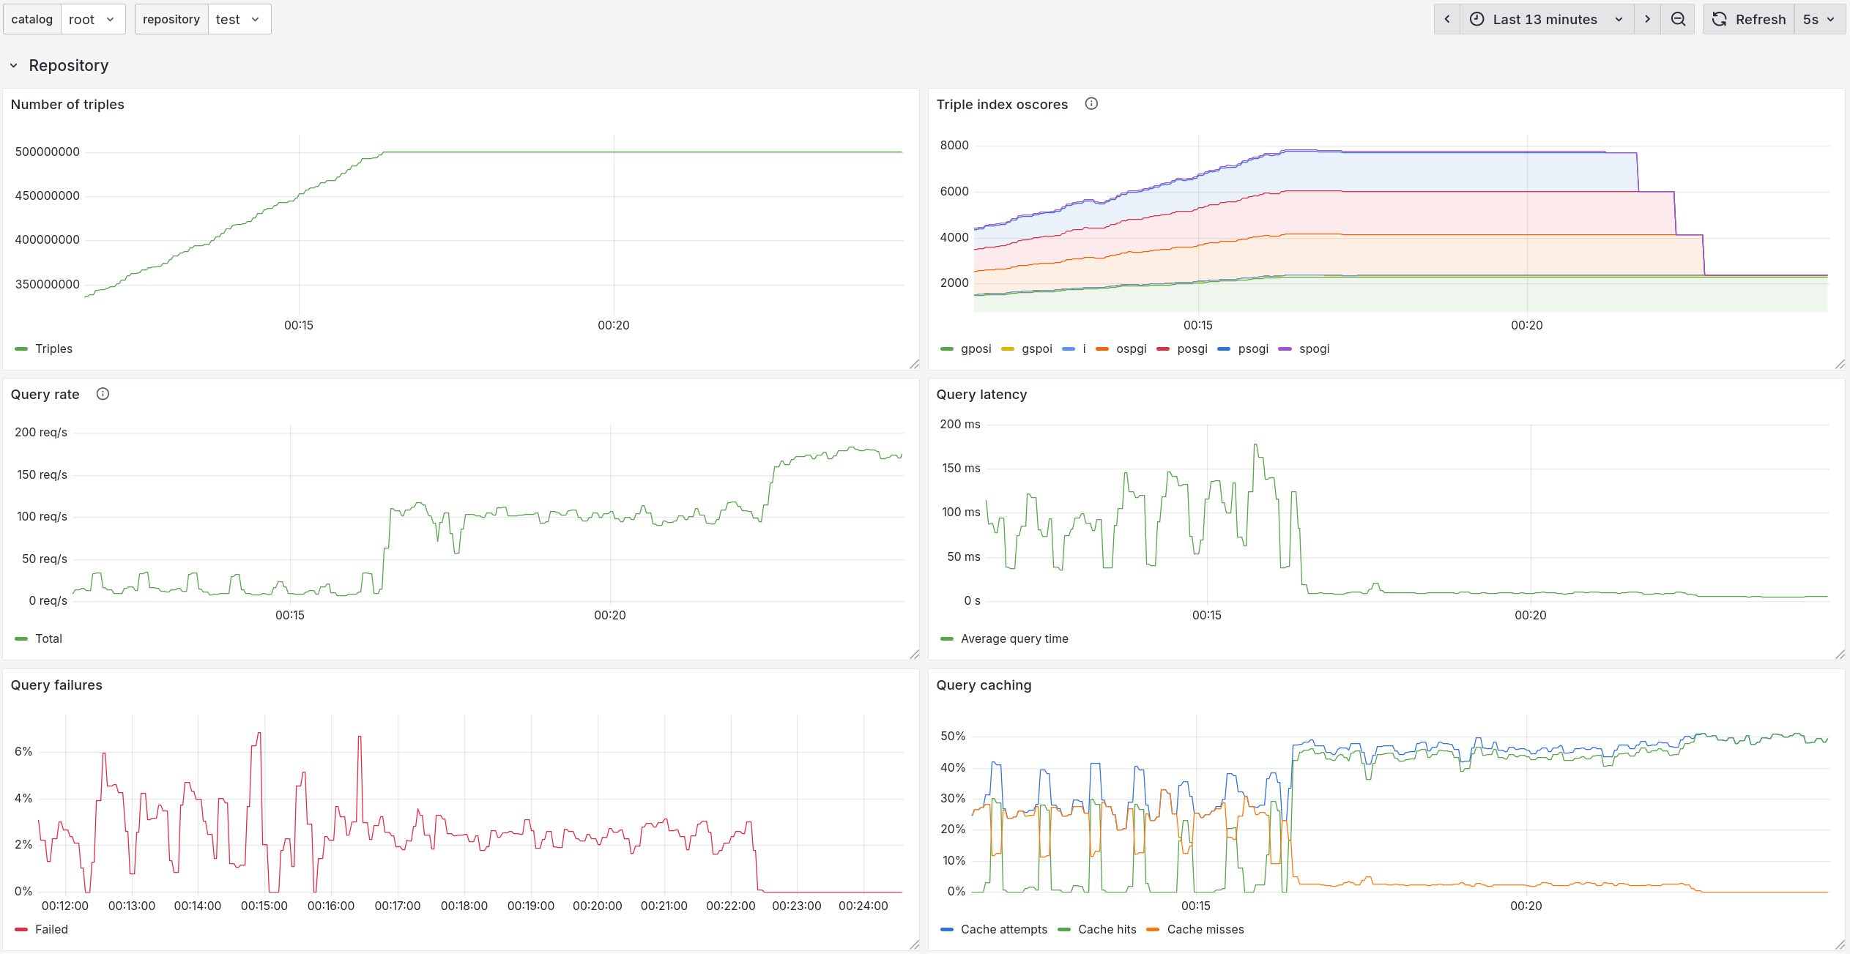Open the 5s refresh interval dropdown

1819,19
